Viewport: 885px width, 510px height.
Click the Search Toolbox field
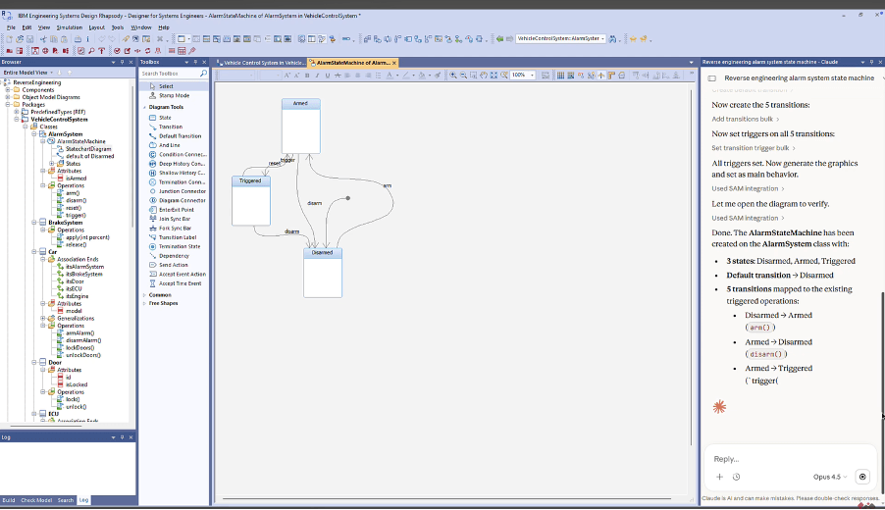pyautogui.click(x=169, y=74)
